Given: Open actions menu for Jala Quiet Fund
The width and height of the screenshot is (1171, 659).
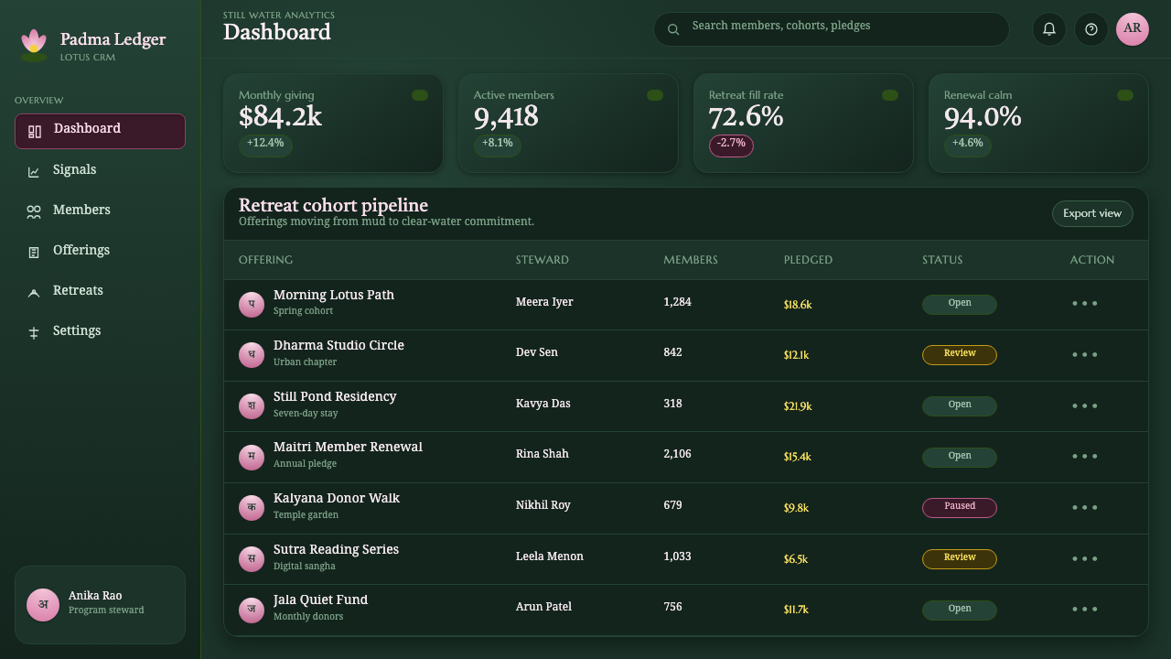Looking at the screenshot, I should [1085, 609].
